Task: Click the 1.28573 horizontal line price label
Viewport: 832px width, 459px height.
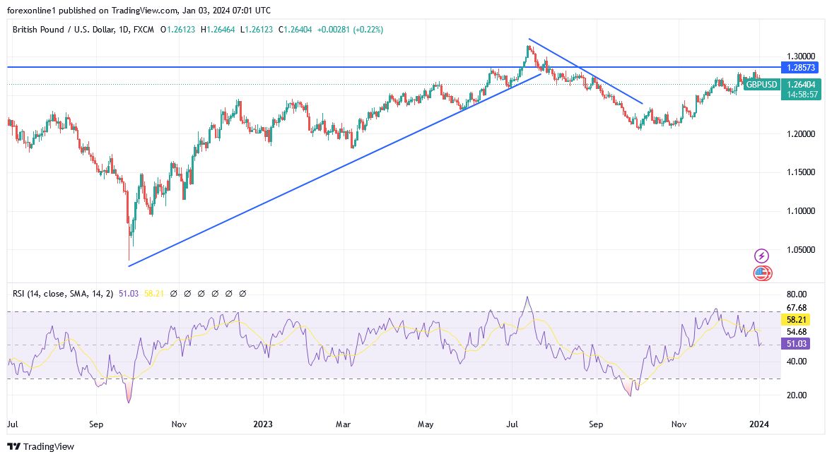Action: [801, 67]
